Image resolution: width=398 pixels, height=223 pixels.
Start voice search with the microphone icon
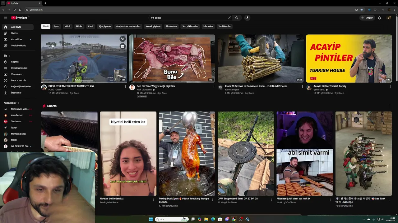click(x=248, y=18)
